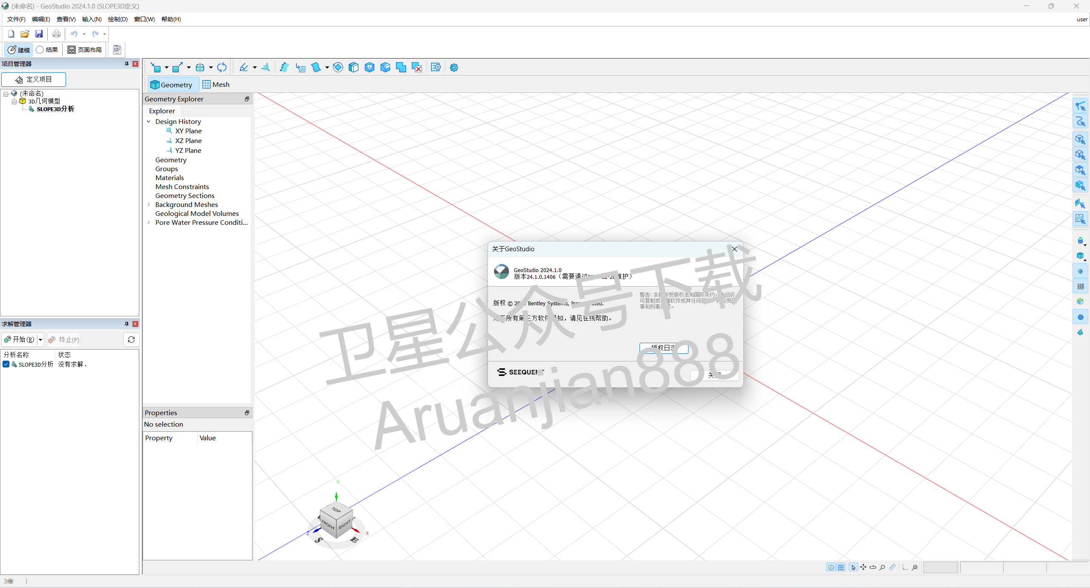
Task: Click the TOP face of the view cube
Action: (336, 510)
